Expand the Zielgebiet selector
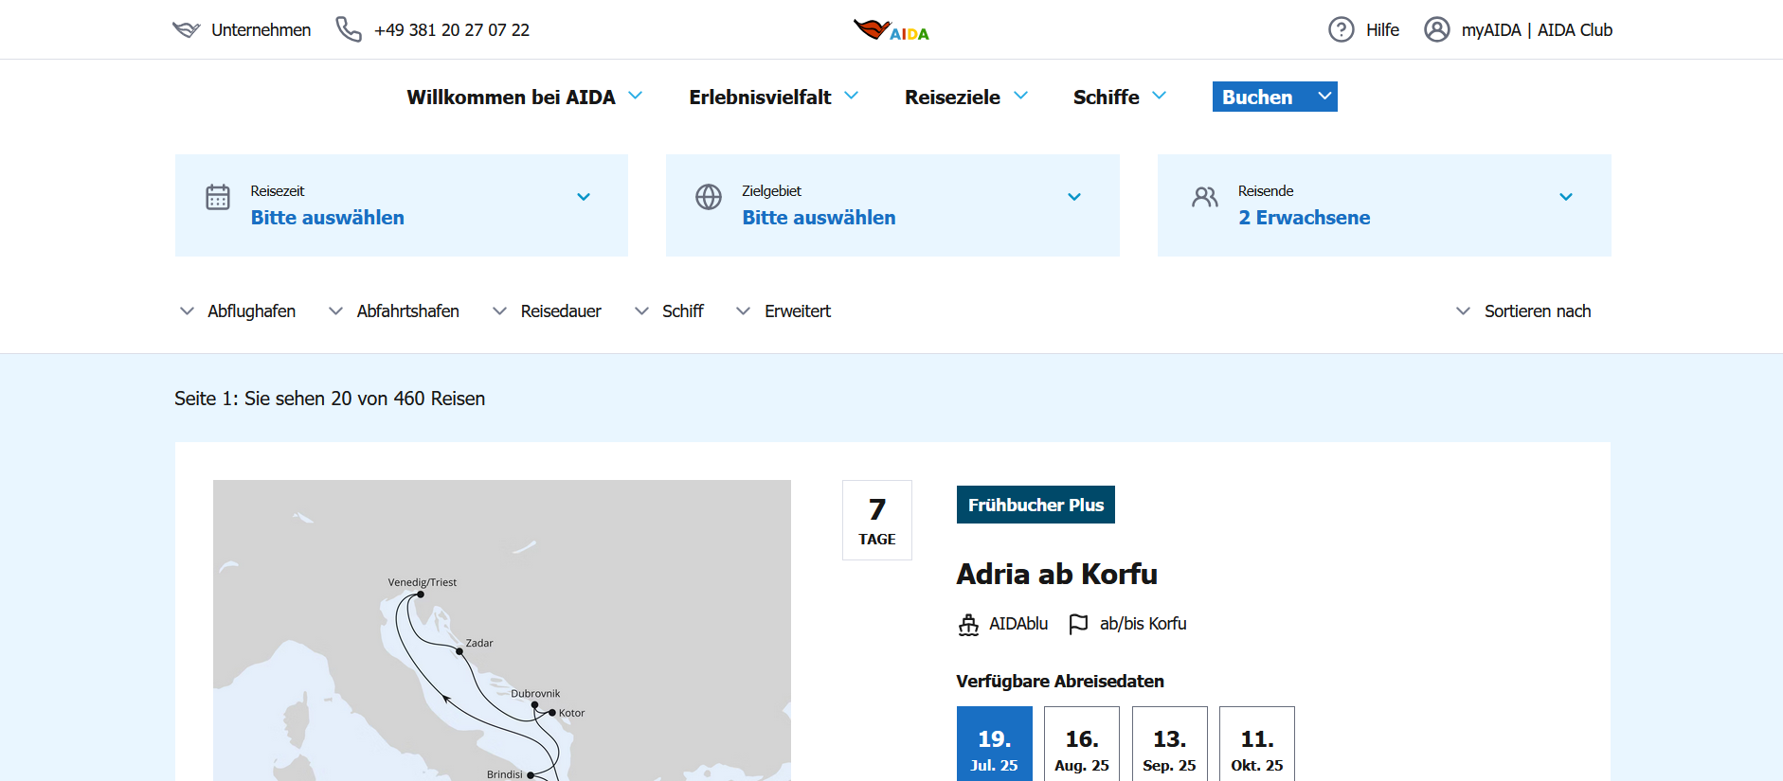Screen dimensions: 1783x781 (892, 205)
